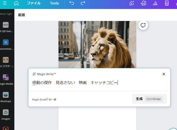177x130 pixels.
Task: Open the Mockups app in sidebar
Action: [6, 96]
